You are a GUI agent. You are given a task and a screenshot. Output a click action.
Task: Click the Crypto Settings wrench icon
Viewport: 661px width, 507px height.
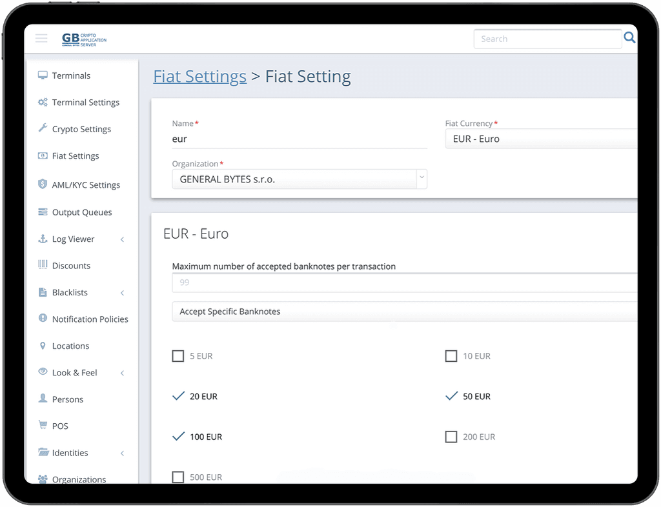[43, 128]
